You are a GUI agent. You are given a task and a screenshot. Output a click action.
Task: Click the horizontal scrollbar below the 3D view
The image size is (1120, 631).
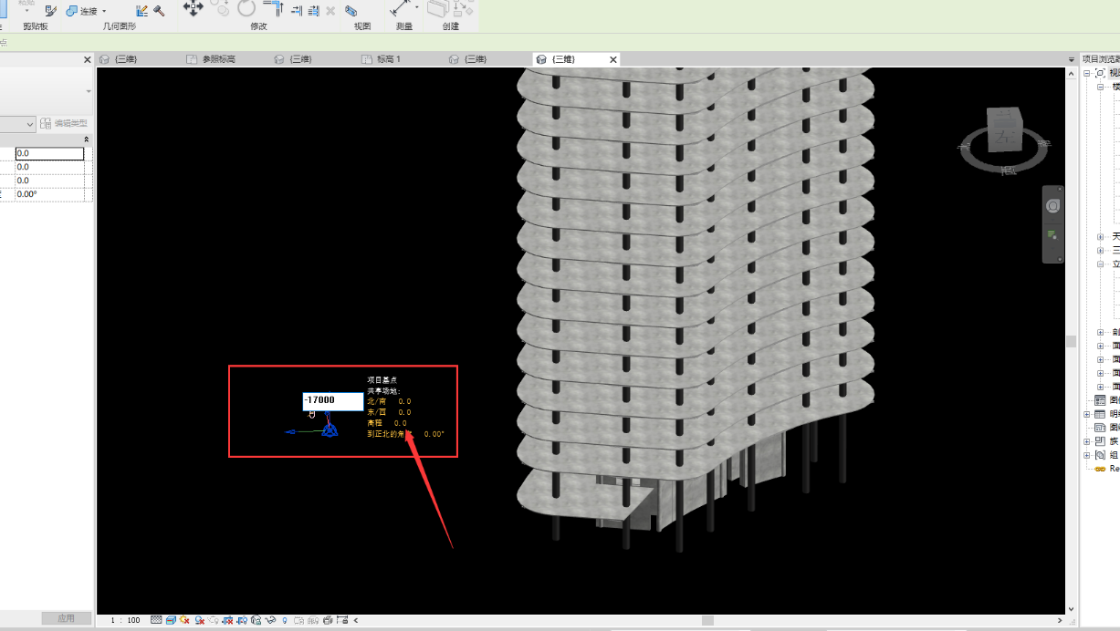pos(707,620)
